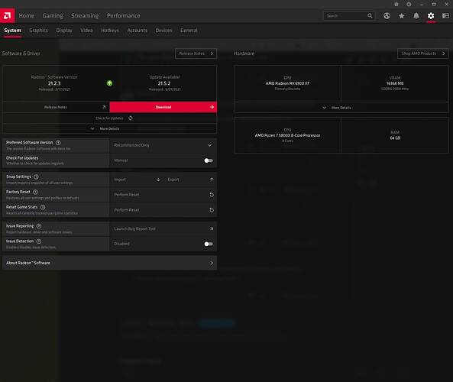
Task: Click AMD Ryzen 7 5800X processor text
Action: [x=287, y=135]
